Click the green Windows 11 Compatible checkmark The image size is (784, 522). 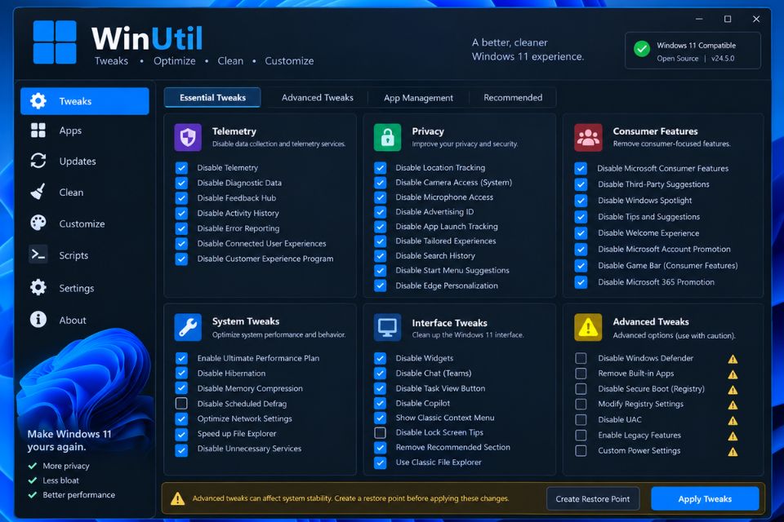(642, 49)
